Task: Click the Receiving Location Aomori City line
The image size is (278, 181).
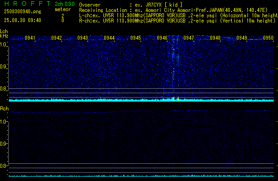Action: click(x=173, y=10)
